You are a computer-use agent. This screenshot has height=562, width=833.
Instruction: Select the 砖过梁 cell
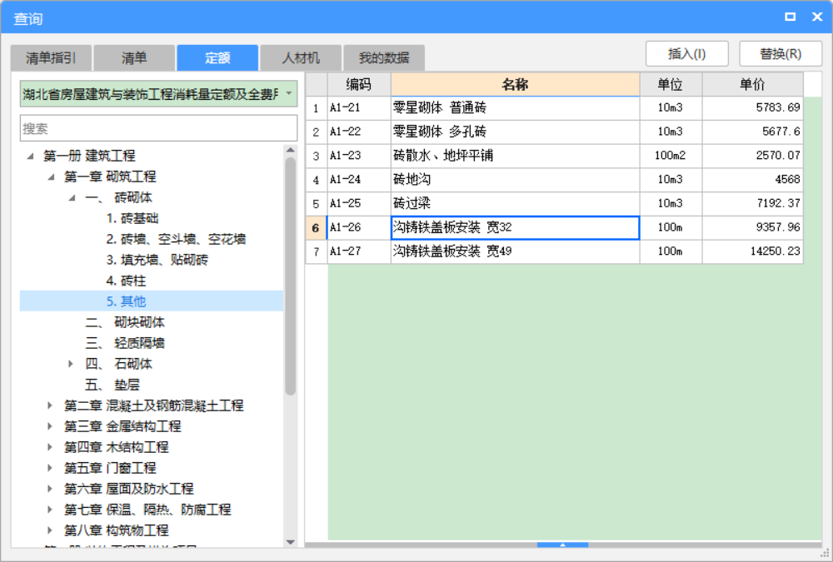(515, 203)
